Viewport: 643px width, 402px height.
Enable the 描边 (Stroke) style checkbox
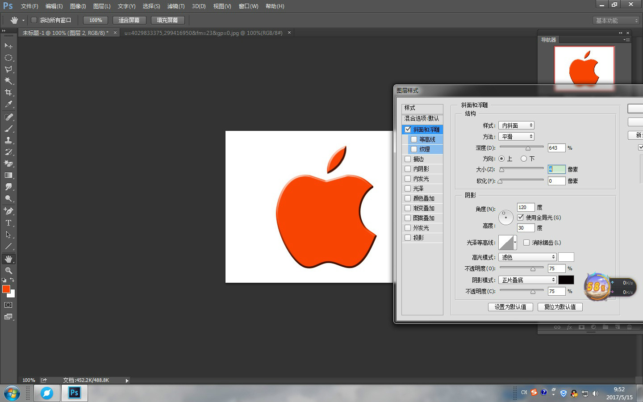click(x=408, y=159)
